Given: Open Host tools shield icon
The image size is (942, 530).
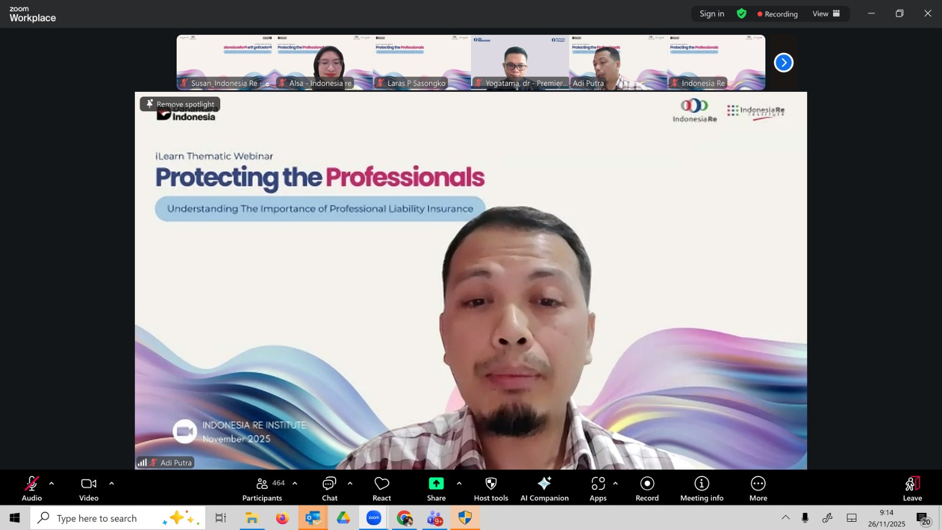Looking at the screenshot, I should pos(490,483).
